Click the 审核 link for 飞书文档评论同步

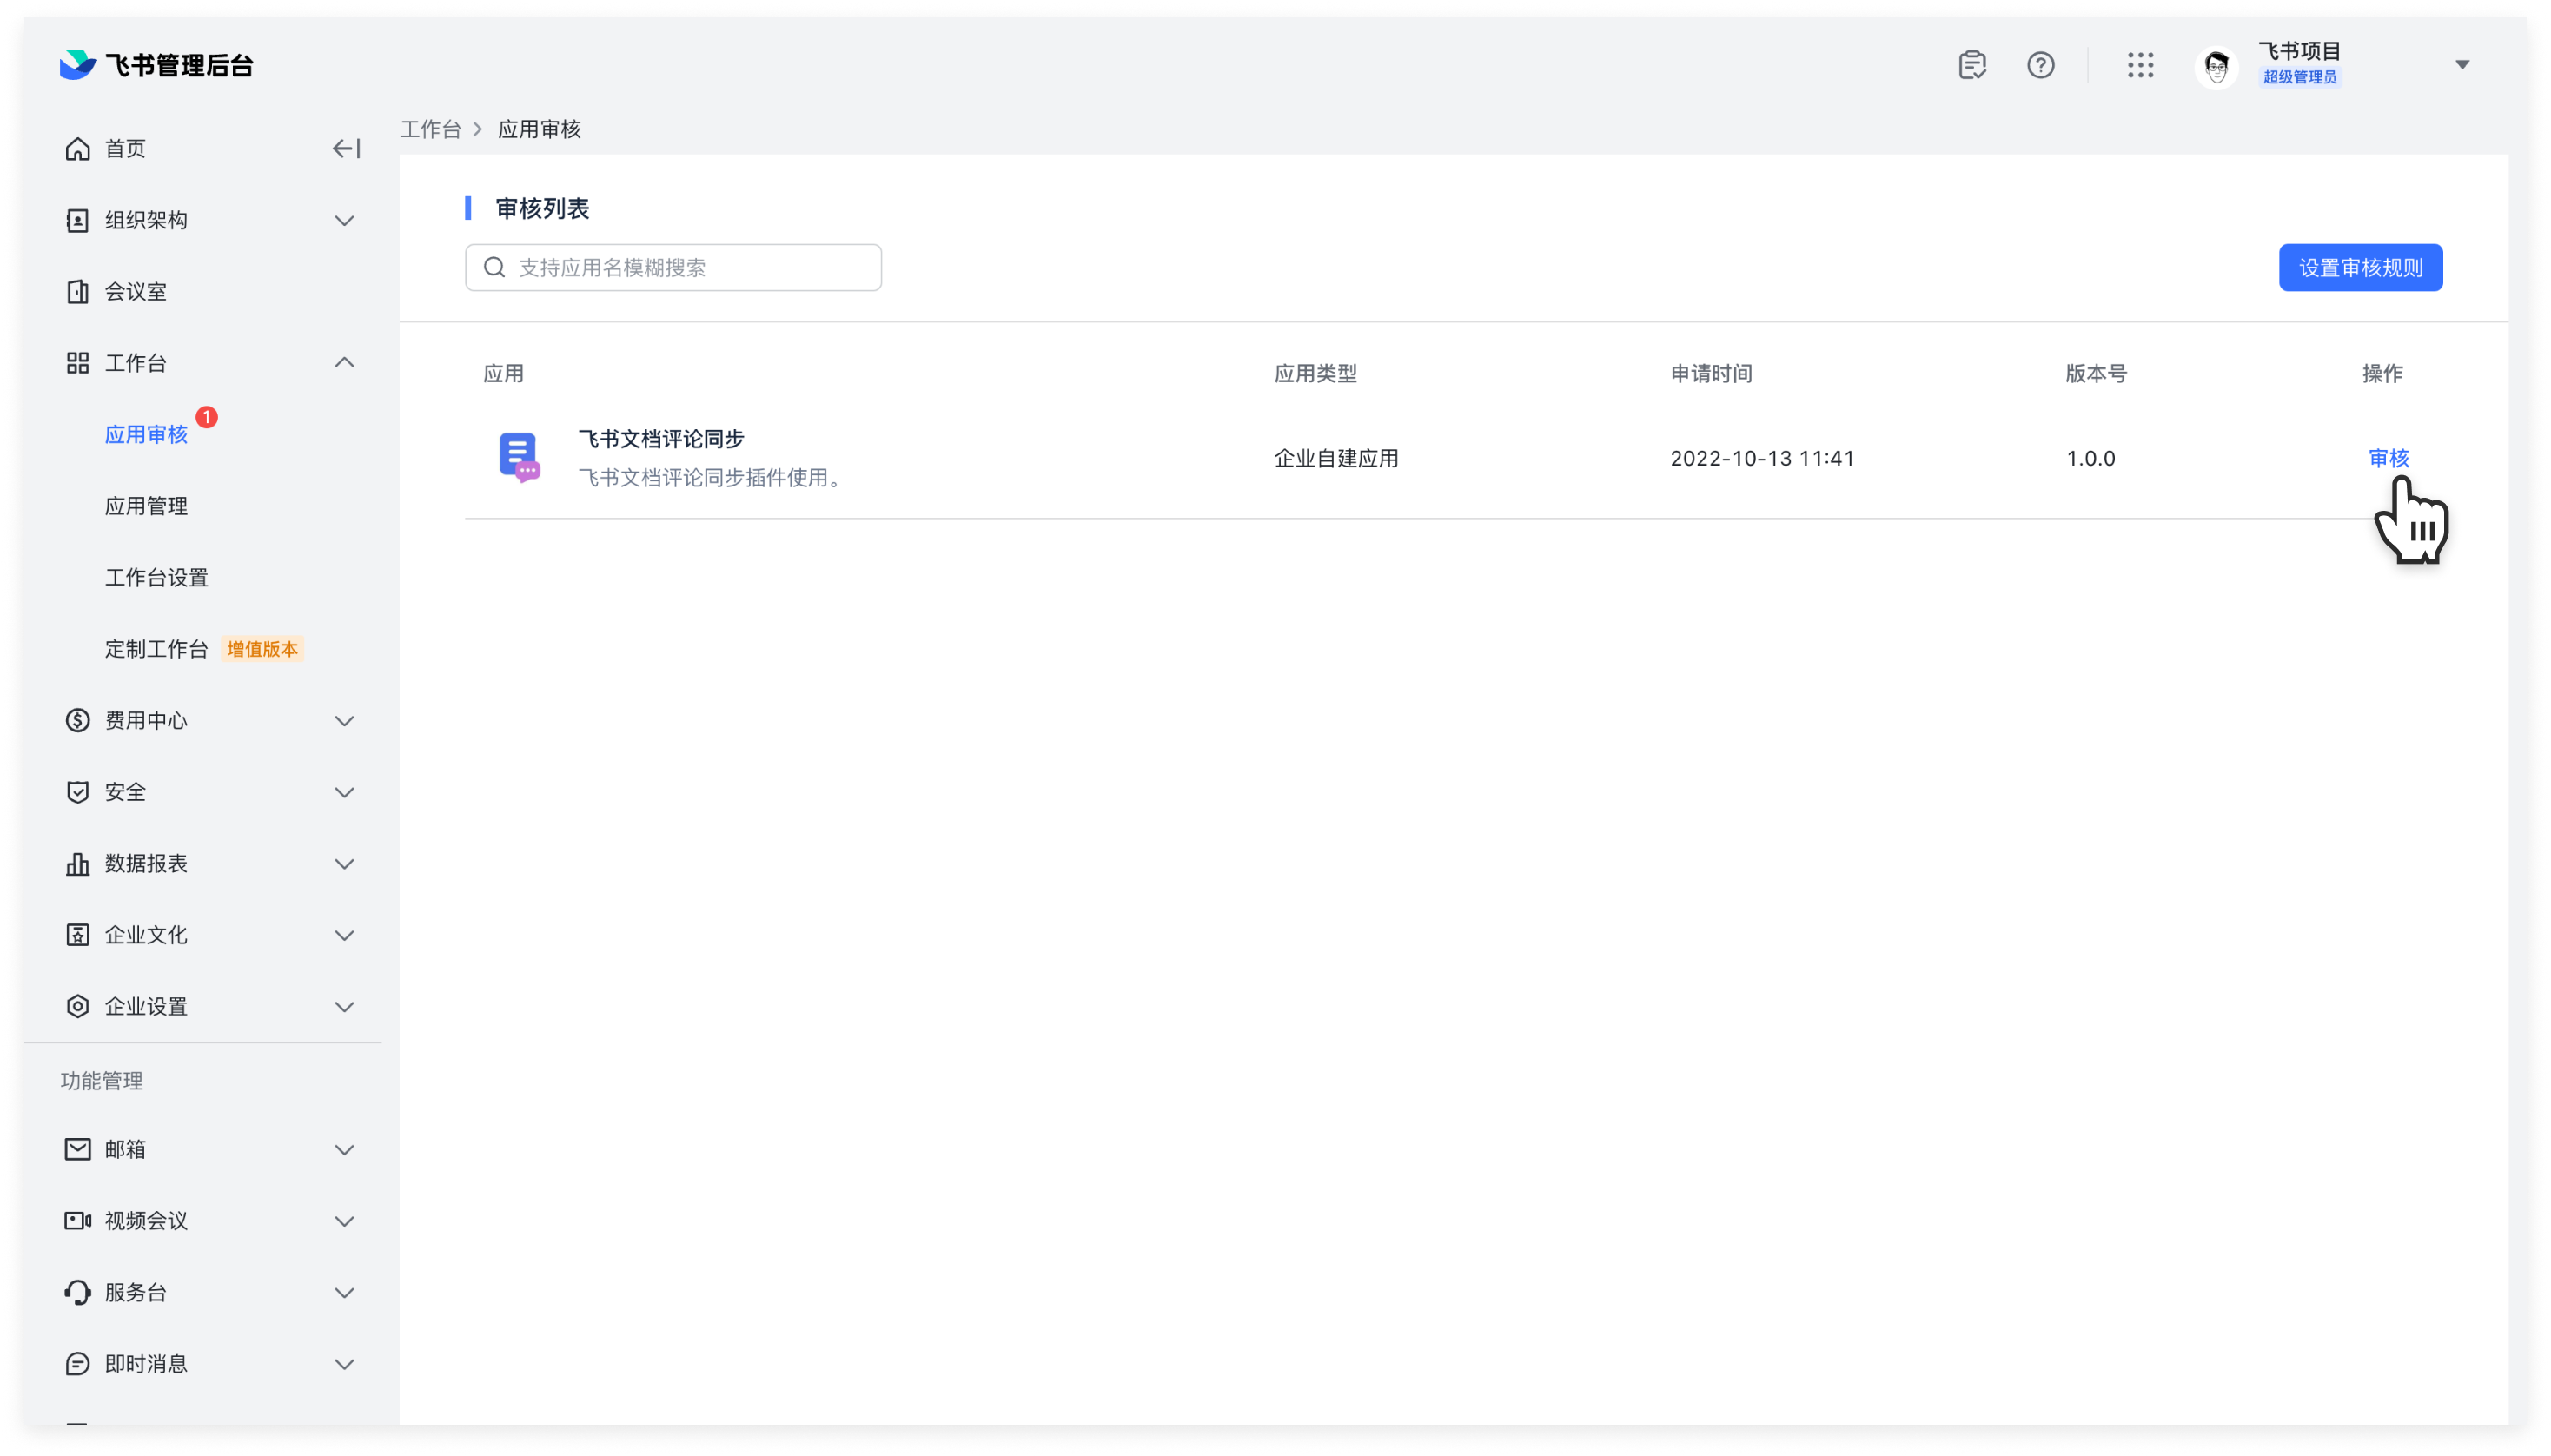2388,458
